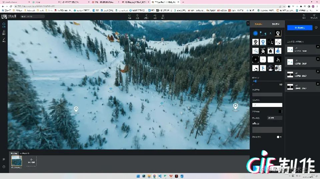Open the topmost left sidebar icon

pos(4,25)
